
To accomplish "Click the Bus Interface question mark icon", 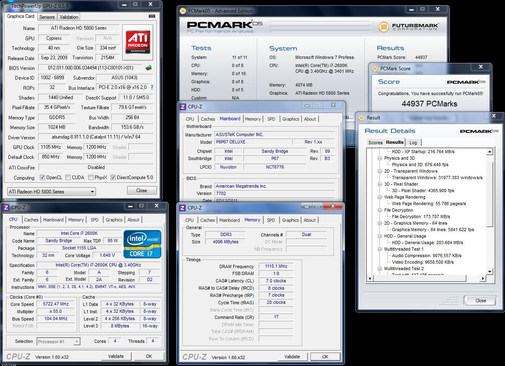I will [152, 87].
